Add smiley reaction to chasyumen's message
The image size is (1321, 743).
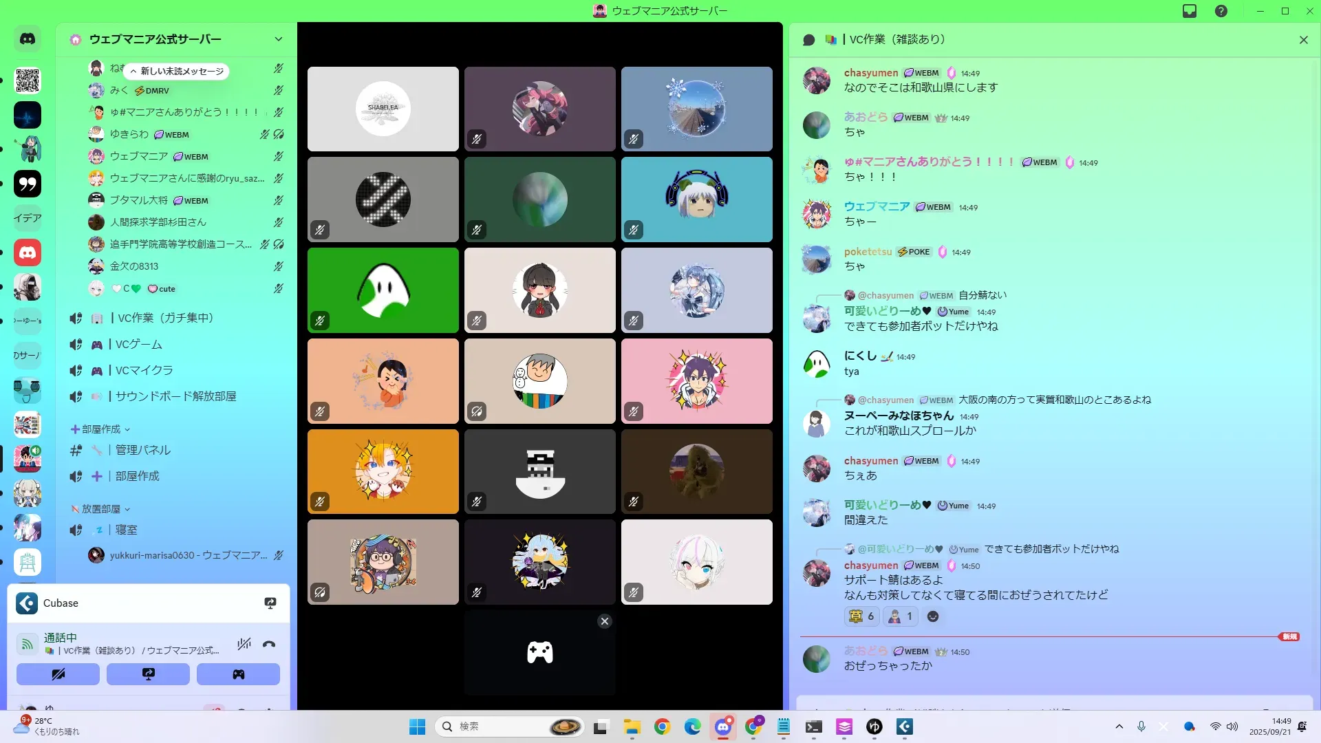pos(933,616)
